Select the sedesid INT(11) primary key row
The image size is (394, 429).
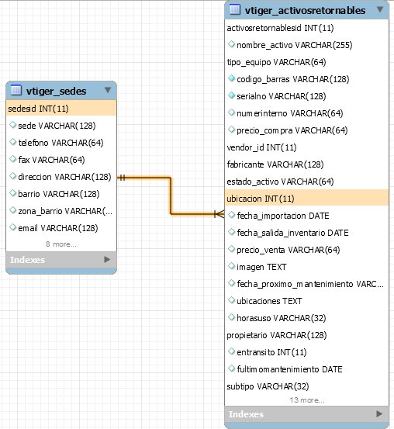click(61, 109)
